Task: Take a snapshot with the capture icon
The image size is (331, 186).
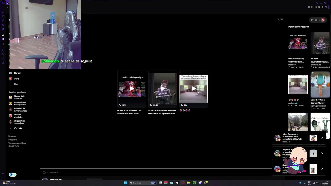Action: [x=312, y=7]
